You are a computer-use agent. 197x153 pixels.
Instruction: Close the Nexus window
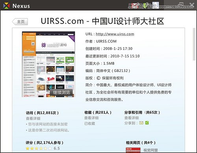[191, 5]
